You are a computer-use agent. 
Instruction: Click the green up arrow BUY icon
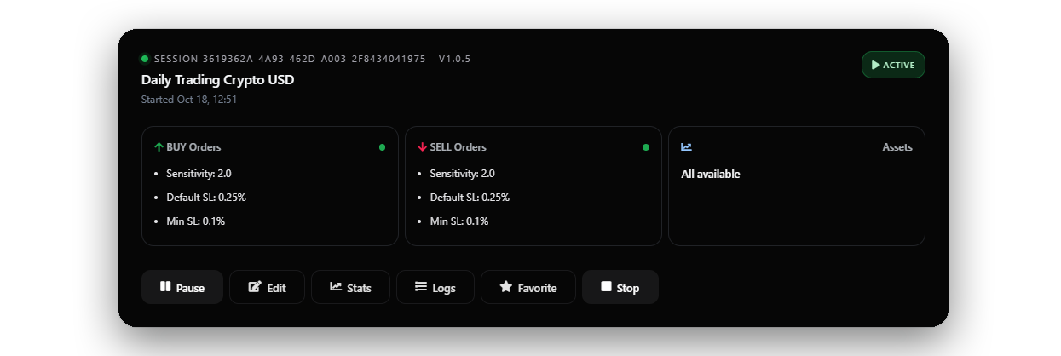tap(159, 147)
